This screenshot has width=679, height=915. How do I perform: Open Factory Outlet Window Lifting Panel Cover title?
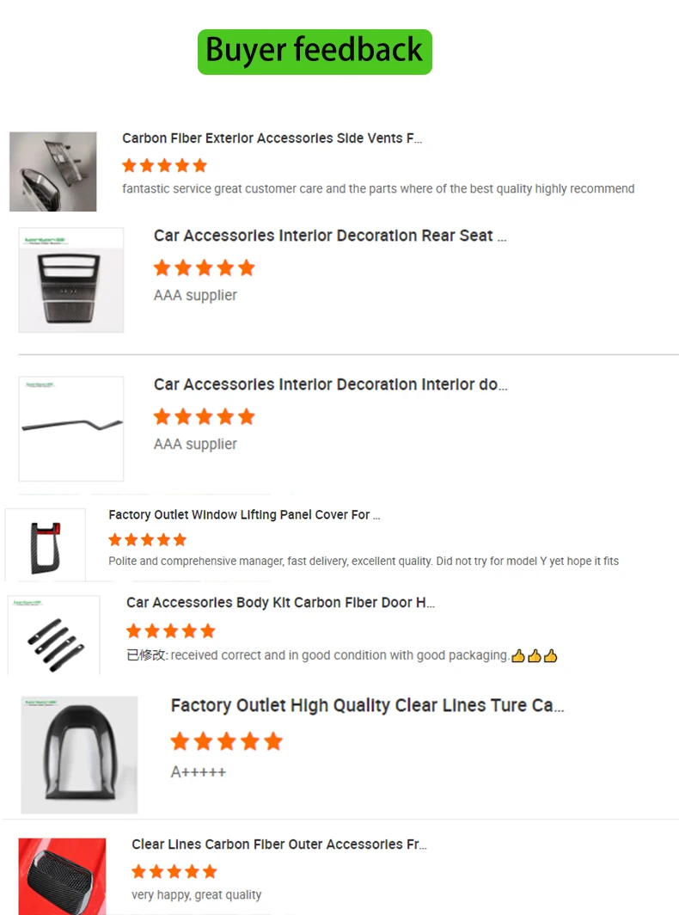point(244,514)
